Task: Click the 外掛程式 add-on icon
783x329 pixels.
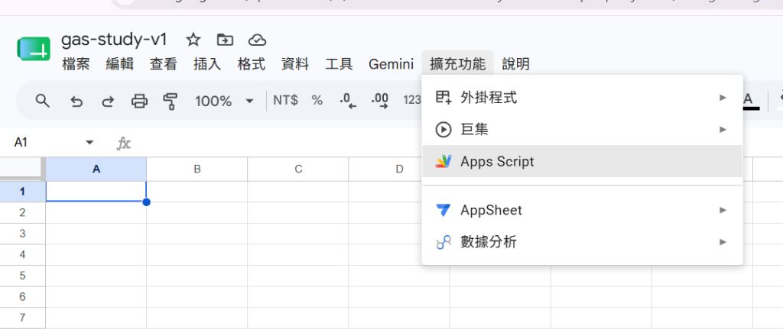Action: tap(443, 98)
